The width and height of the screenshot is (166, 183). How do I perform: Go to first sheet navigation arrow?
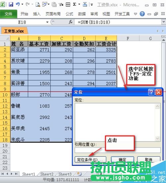(x=2, y=174)
